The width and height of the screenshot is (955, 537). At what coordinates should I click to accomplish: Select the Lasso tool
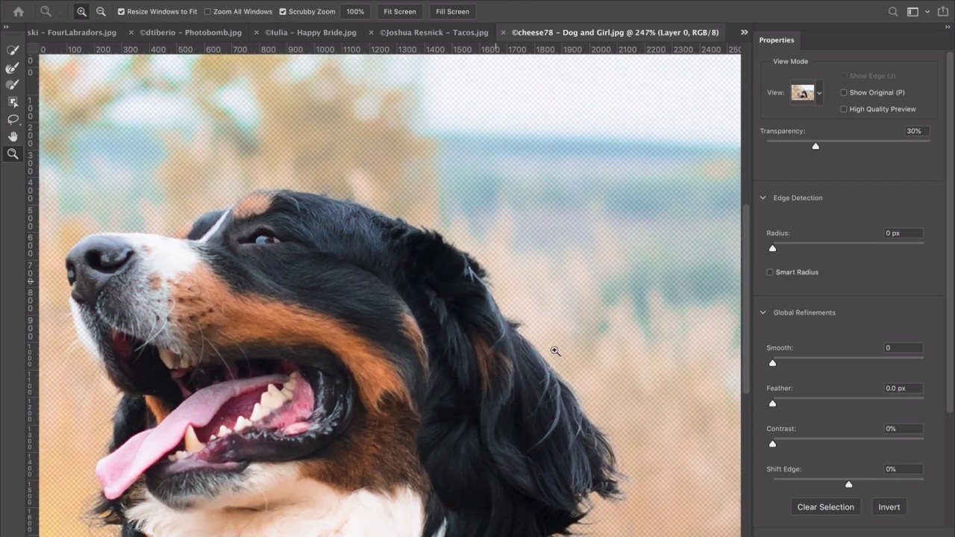[13, 119]
